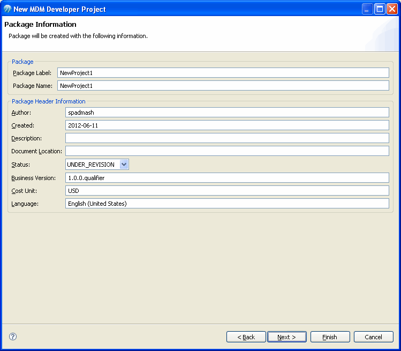This screenshot has width=401, height=351.
Task: Click into the Author field
Action: 227,113
